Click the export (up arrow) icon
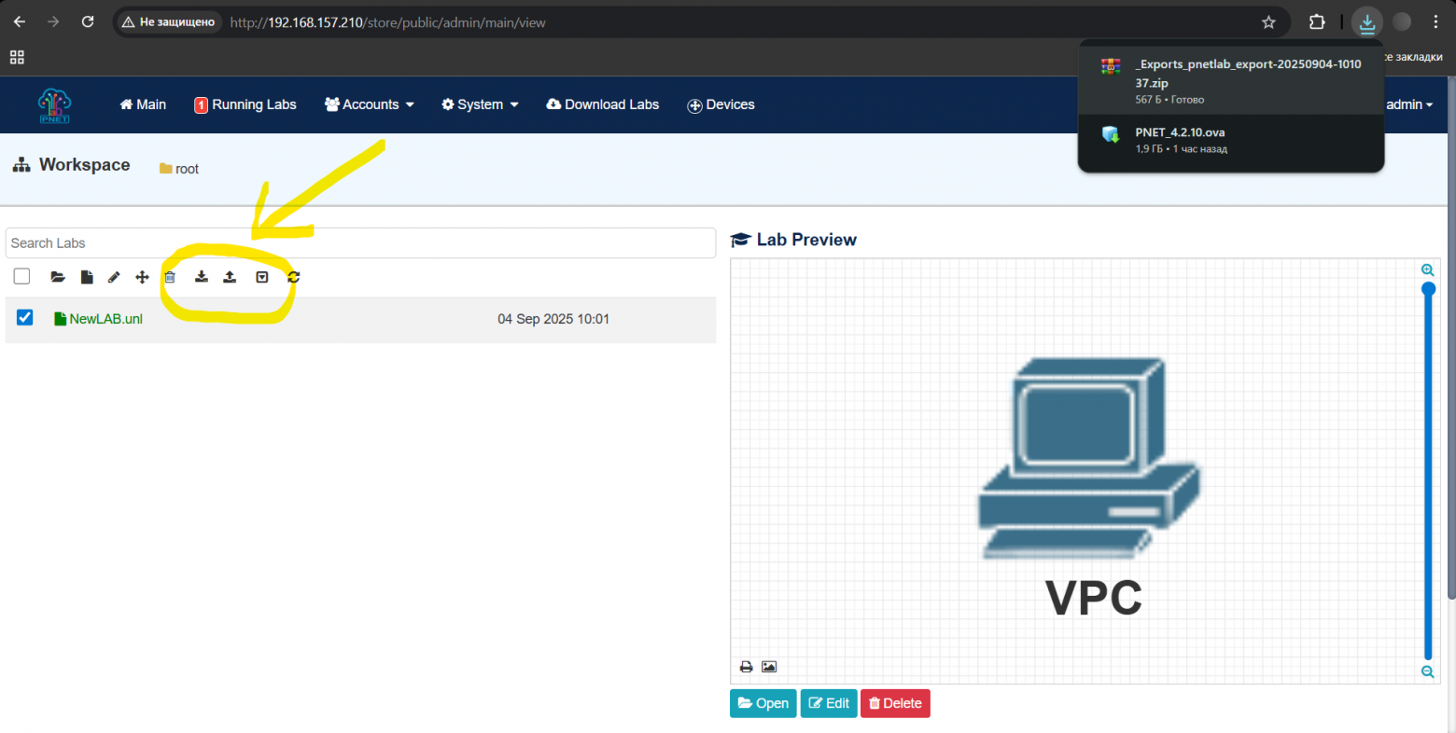This screenshot has width=1456, height=733. click(x=230, y=277)
